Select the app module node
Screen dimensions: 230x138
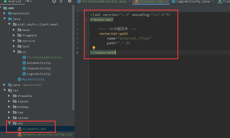(x=11, y=8)
